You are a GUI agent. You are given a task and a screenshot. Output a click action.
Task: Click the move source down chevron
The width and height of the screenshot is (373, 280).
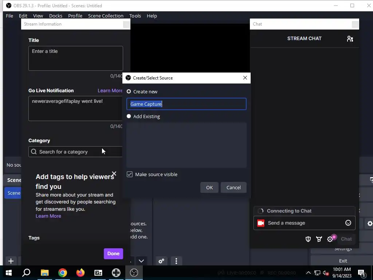[x=141, y=261]
